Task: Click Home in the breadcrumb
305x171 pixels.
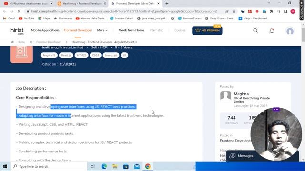Action: pyautogui.click(x=21, y=42)
